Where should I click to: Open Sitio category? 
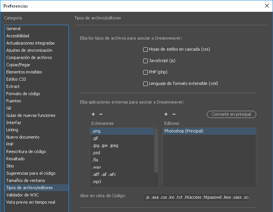click(37, 166)
